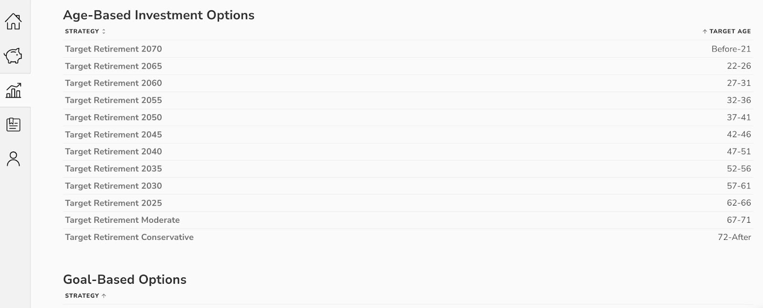Open Target Retirement 2030 row
763x308 pixels.
pos(113,186)
